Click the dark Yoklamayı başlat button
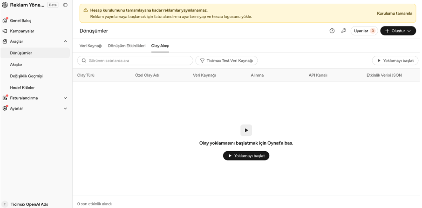 point(246,155)
